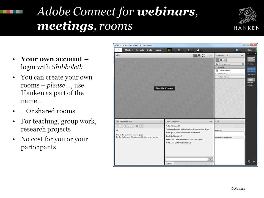Expand the Presenters (0) group

(216, 74)
